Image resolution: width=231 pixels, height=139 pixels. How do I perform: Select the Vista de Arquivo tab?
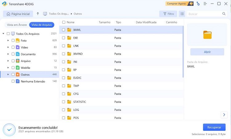(x=41, y=25)
